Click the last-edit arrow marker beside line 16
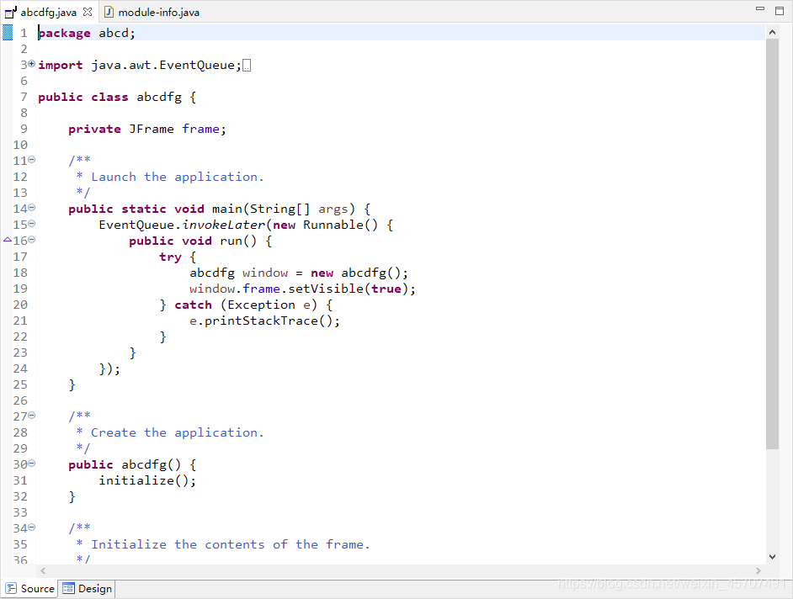 point(6,240)
